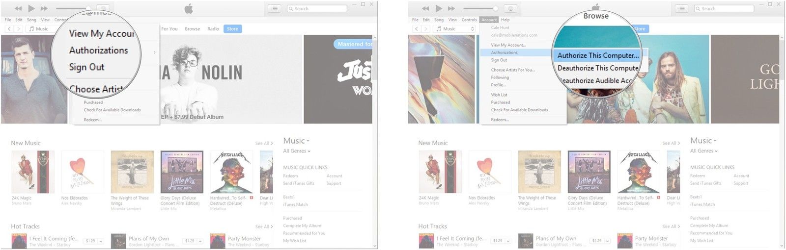The height and width of the screenshot is (250, 786).
Task: Choose Sign Out in the left window menu
Action: [87, 67]
